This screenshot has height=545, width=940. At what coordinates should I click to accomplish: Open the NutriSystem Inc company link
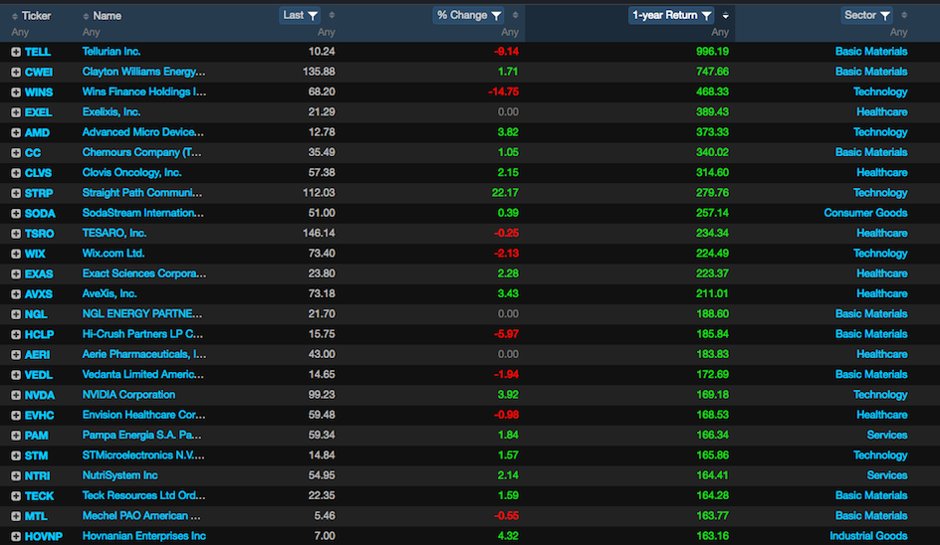[x=119, y=475]
